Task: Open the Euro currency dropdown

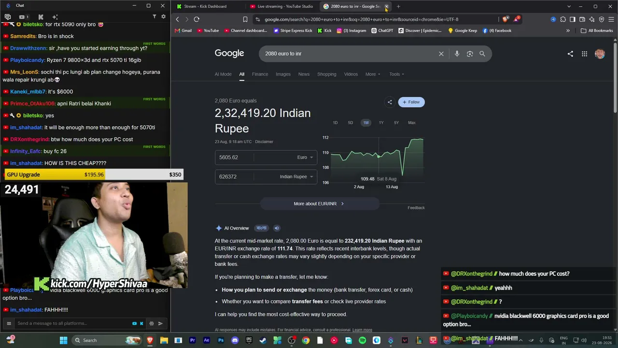Action: click(305, 157)
